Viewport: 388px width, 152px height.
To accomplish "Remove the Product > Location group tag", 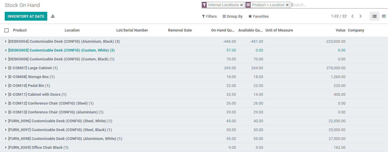I will (287, 5).
